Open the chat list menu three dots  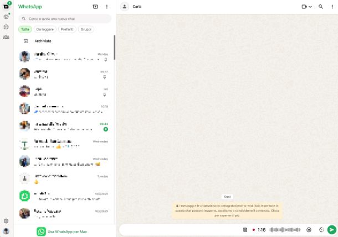click(x=107, y=7)
